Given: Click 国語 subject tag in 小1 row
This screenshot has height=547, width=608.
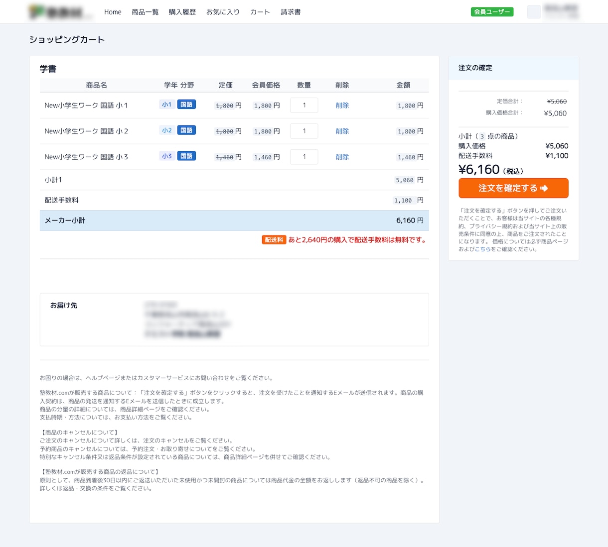Looking at the screenshot, I should click(186, 105).
